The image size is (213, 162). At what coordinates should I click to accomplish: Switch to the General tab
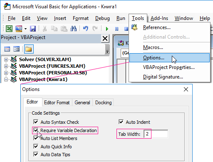(x=82, y=103)
